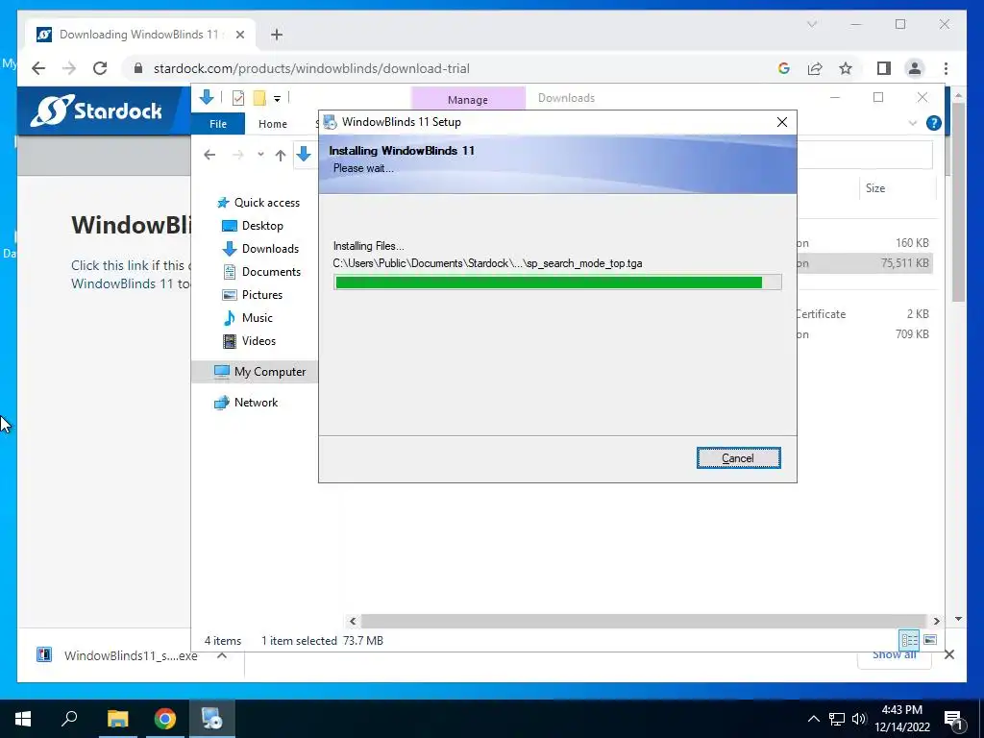Go back in Chrome browser
This screenshot has width=984, height=738.
point(38,68)
